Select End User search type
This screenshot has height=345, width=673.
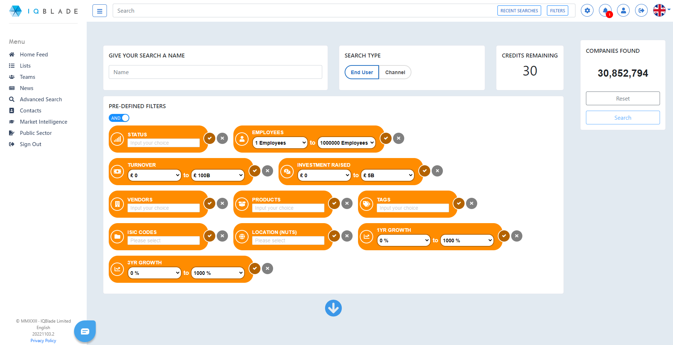(x=362, y=72)
